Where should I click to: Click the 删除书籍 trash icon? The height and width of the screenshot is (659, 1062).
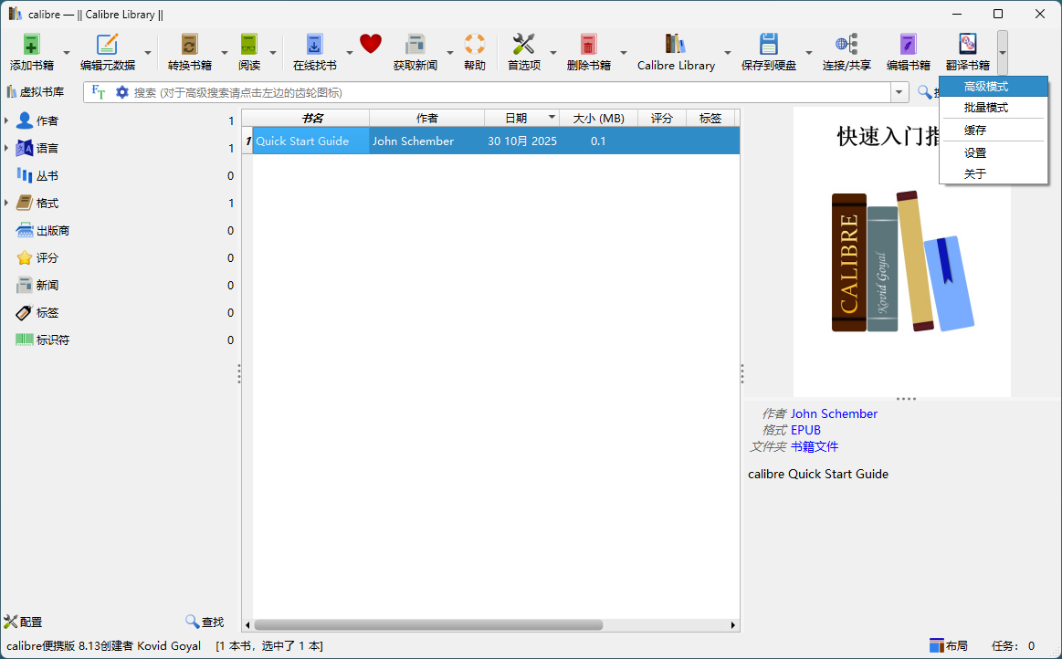click(588, 45)
